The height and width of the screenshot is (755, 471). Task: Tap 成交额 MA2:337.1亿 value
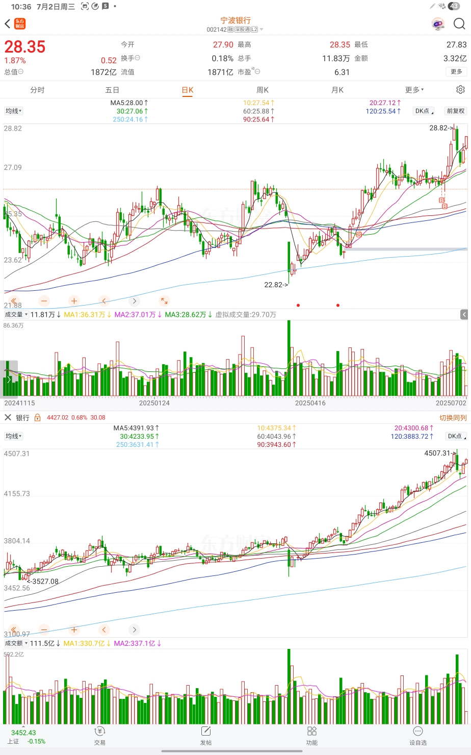(x=138, y=643)
